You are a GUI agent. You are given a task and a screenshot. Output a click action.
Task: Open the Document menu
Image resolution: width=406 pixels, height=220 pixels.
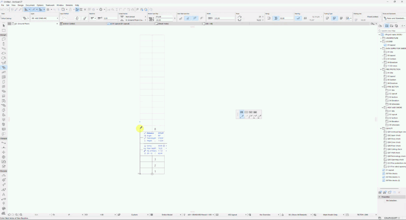[30, 5]
